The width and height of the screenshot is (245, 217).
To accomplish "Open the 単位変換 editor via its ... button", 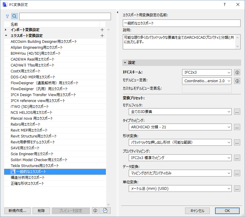I will pyautogui.click(x=237, y=188).
